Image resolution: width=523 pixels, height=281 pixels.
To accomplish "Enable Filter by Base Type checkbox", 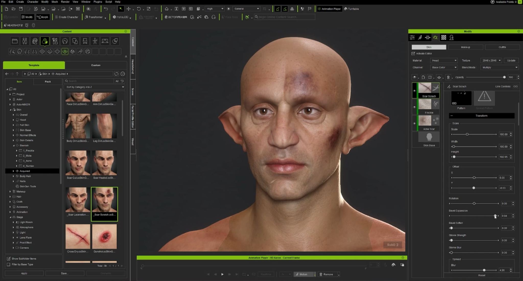I will click(x=8, y=264).
